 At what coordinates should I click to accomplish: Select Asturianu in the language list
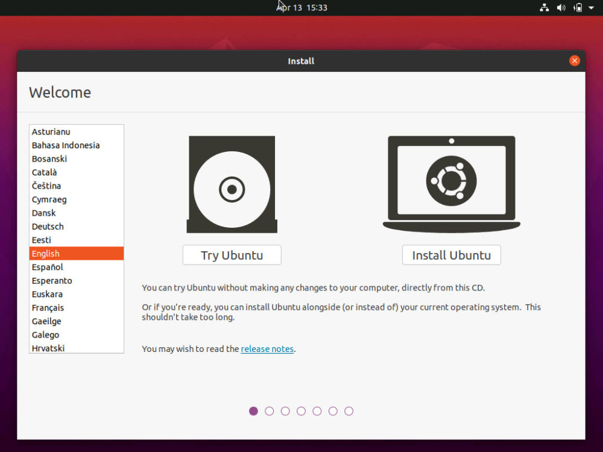(x=77, y=132)
